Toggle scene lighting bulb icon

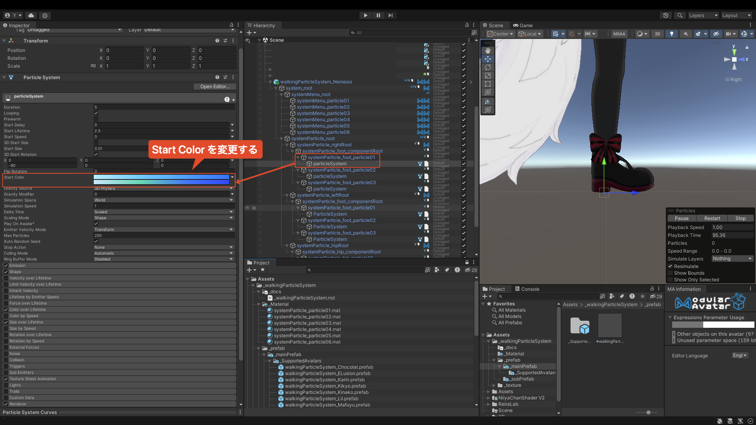click(671, 34)
